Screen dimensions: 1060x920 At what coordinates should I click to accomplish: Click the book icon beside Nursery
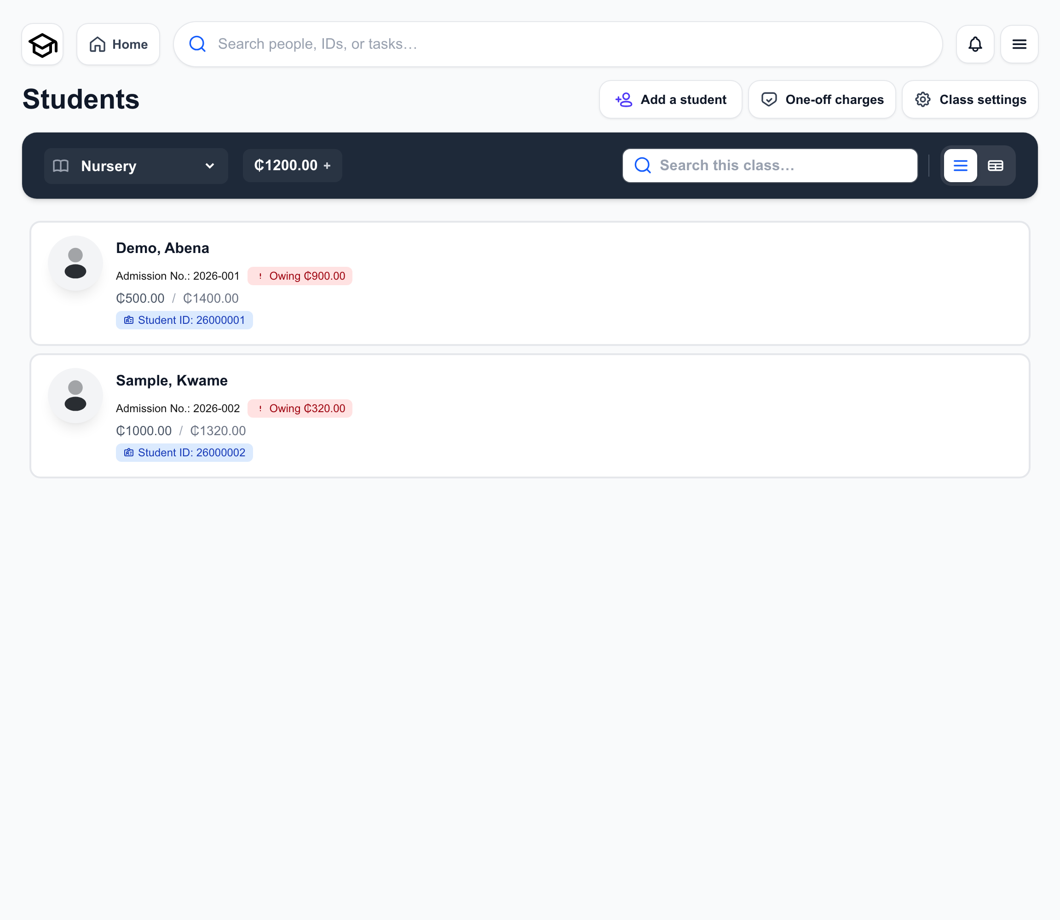point(61,166)
